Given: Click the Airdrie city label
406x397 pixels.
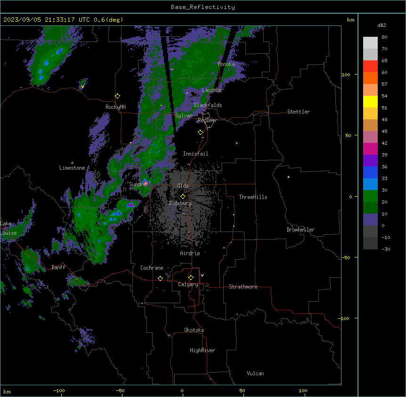Looking at the screenshot, I should click(190, 253).
